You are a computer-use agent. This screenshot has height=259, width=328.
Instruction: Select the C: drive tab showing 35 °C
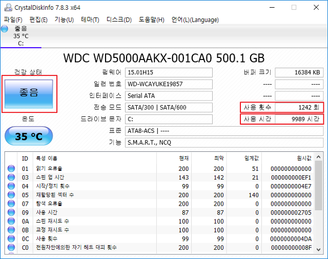point(21,36)
